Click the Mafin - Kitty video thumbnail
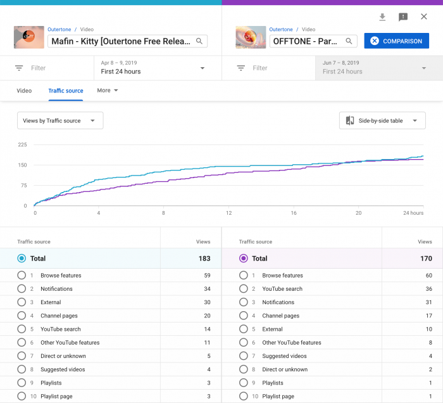The height and width of the screenshot is (403, 443). pos(29,37)
